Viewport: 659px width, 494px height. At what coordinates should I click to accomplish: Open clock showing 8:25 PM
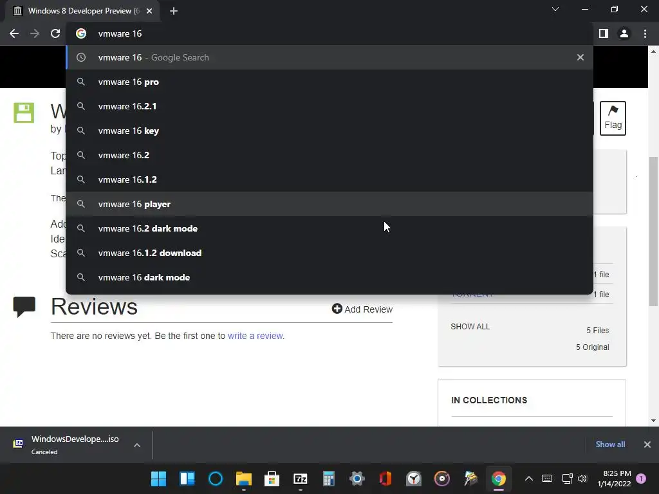[614, 479]
